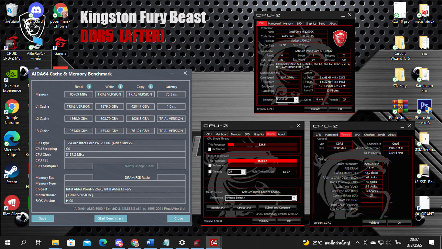Image resolution: width=442 pixels, height=249 pixels.
Task: Click the Save button in AIDA64
Action: click(43, 219)
